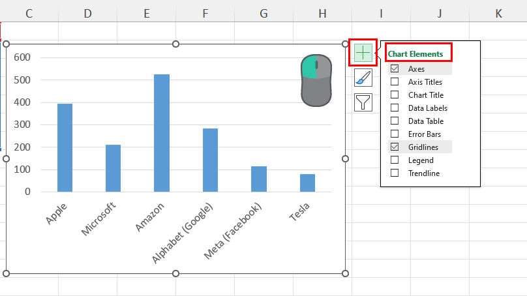Image resolution: width=527 pixels, height=296 pixels.
Task: Enable the Axis Titles checkbox
Action: [x=395, y=81]
